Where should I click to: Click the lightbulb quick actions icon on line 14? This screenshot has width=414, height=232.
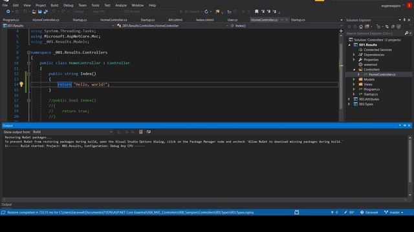click(x=21, y=84)
